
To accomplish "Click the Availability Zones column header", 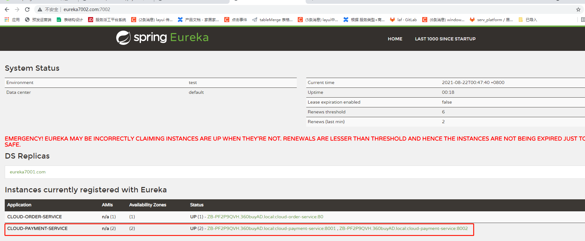I will click(148, 205).
